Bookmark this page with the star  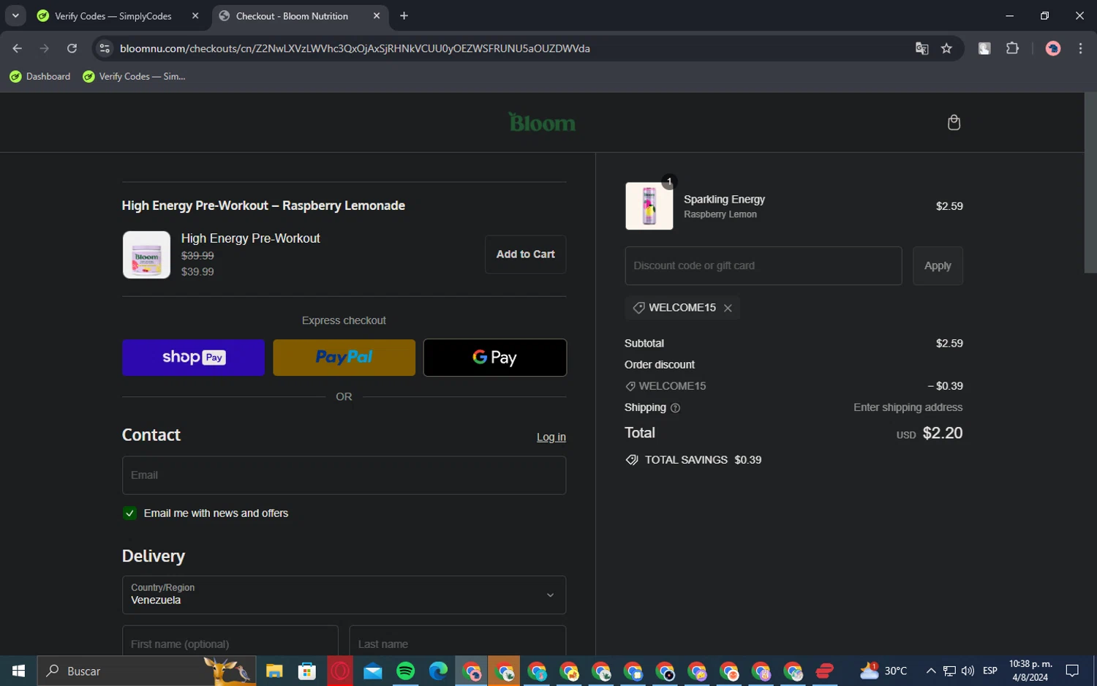tap(946, 48)
